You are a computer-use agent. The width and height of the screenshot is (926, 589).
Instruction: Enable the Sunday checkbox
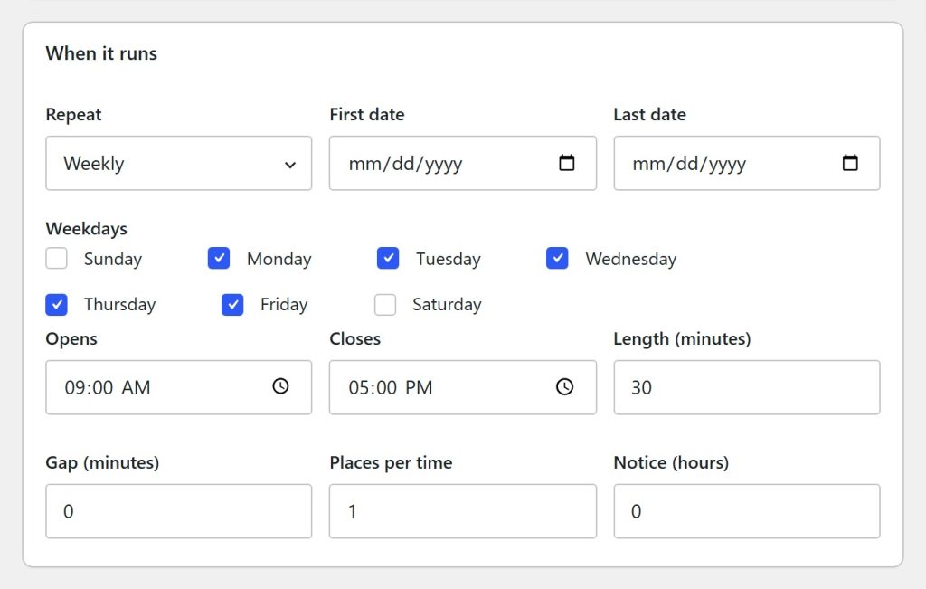(57, 258)
